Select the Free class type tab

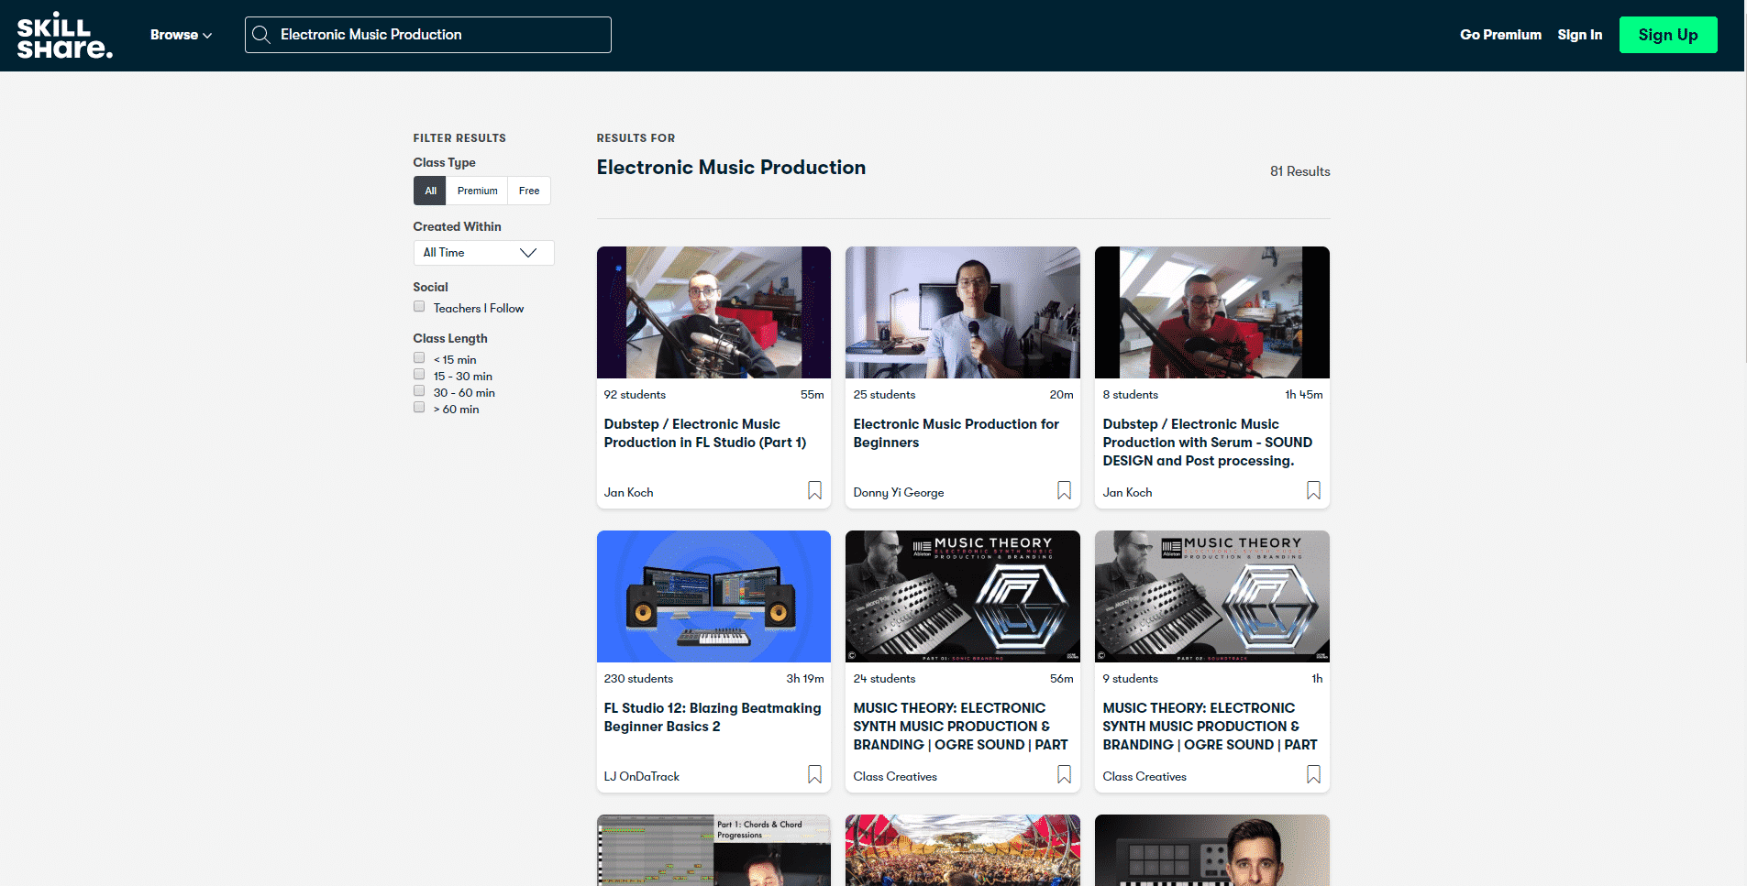pos(529,191)
